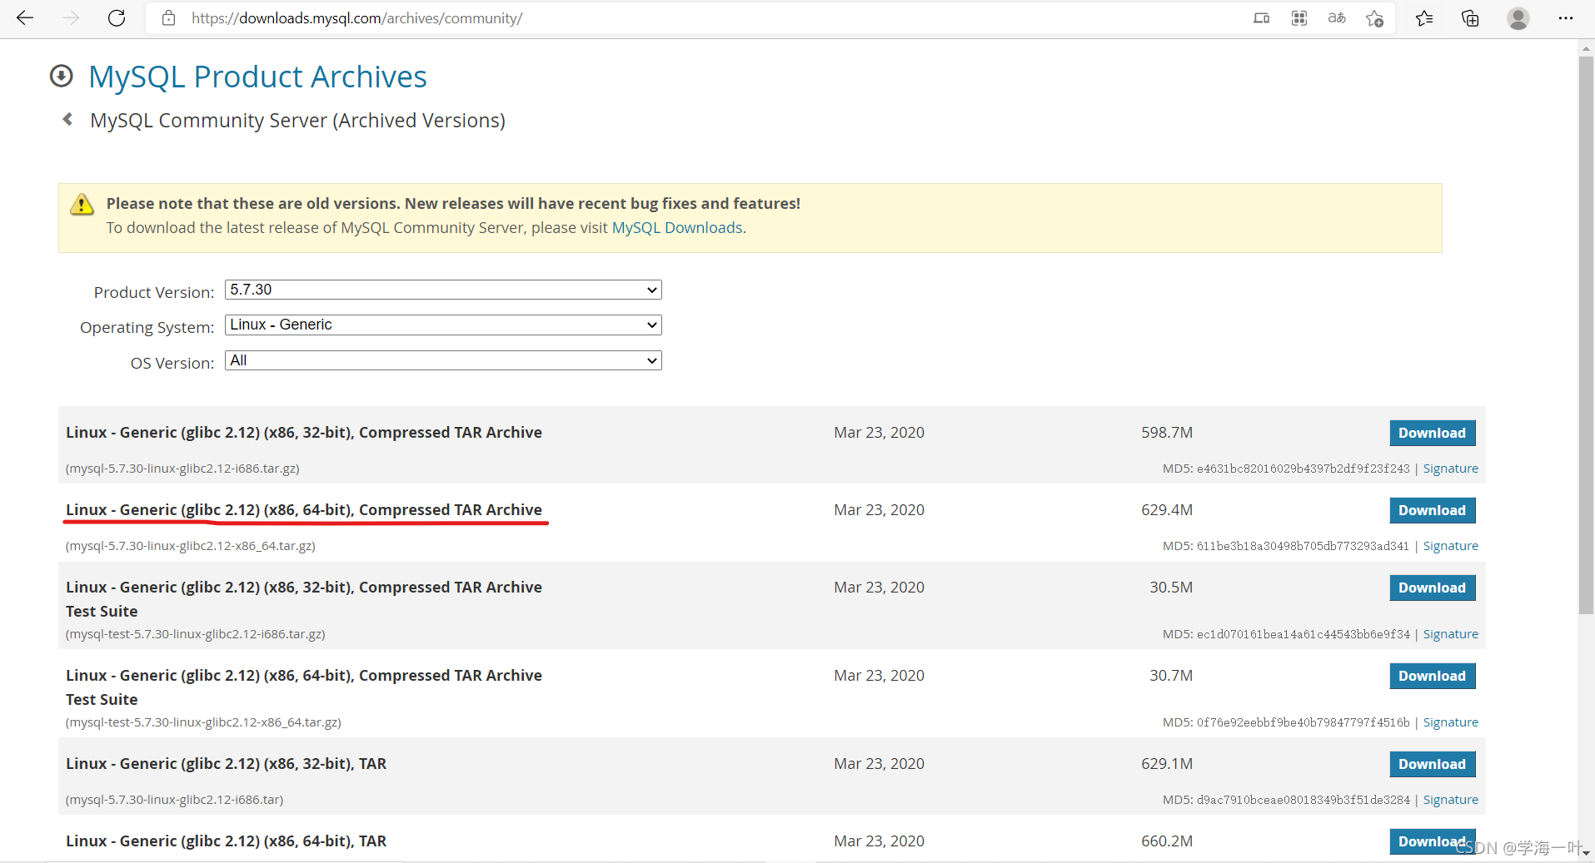The height and width of the screenshot is (863, 1595).
Task: Open the Favorites list icon
Action: (1424, 17)
